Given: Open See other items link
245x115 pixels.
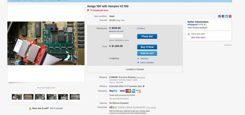Looking at the screenshot, I should (x=198, y=37).
